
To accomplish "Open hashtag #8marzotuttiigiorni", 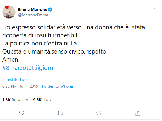I will pos(28,68).
